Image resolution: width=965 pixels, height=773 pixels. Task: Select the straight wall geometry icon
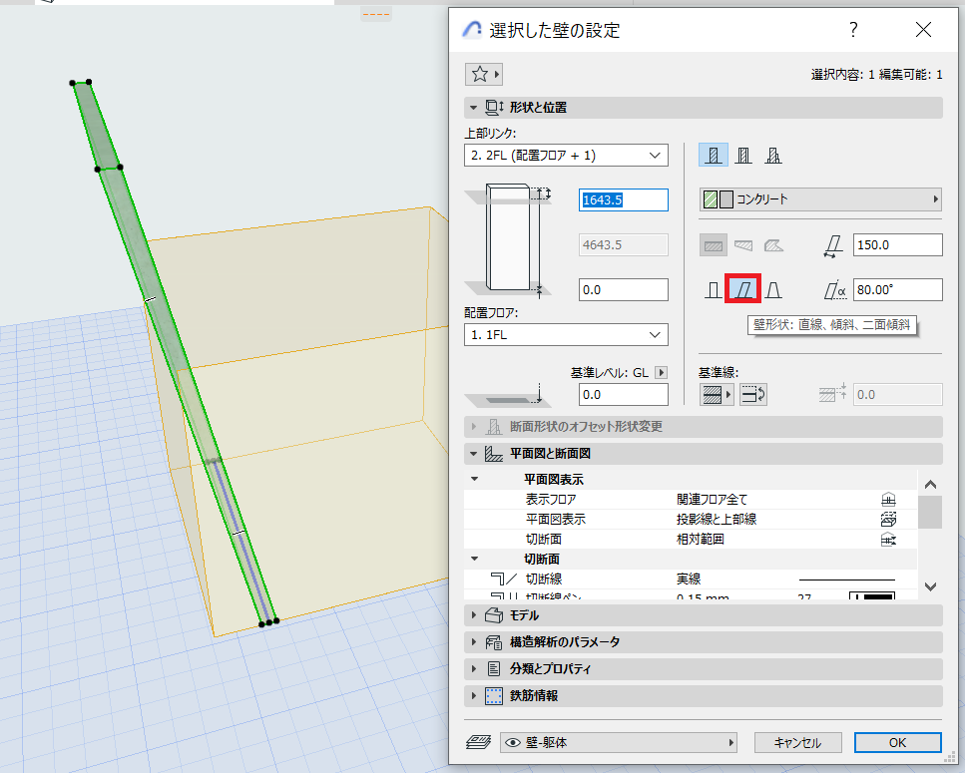[714, 245]
